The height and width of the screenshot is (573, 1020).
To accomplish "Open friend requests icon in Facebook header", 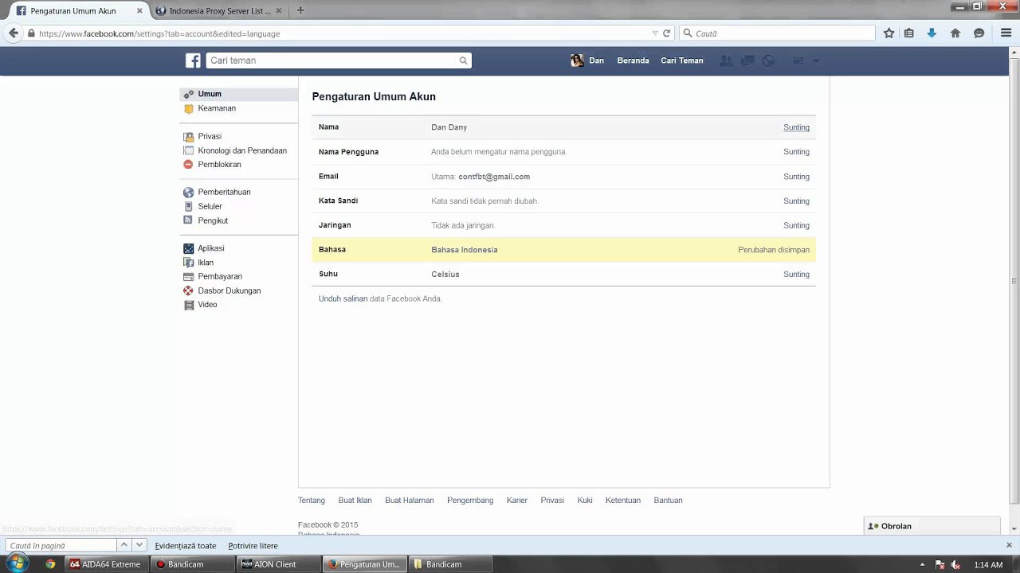I will (726, 60).
